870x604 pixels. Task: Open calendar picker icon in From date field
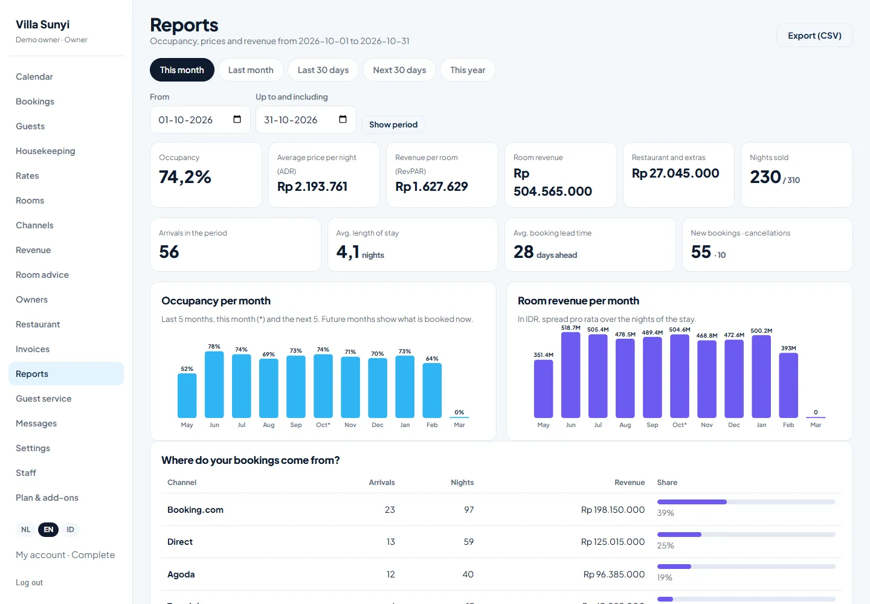(x=237, y=120)
